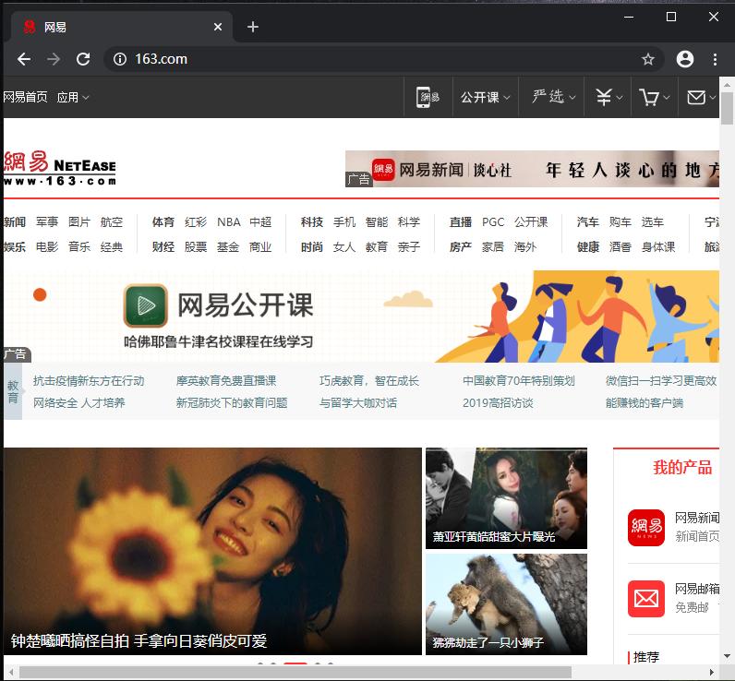Viewport: 735px width, 681px height.
Task: Click the browser back arrow
Action: pos(24,59)
